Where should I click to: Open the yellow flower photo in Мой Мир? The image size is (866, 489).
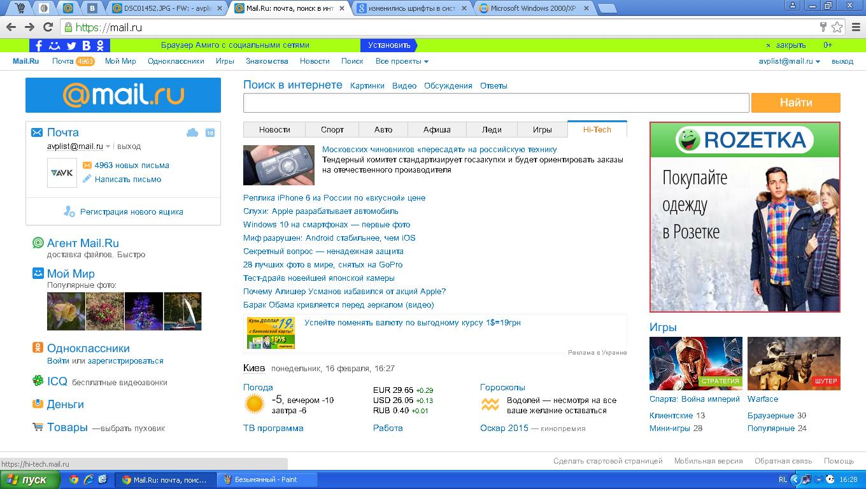point(66,311)
